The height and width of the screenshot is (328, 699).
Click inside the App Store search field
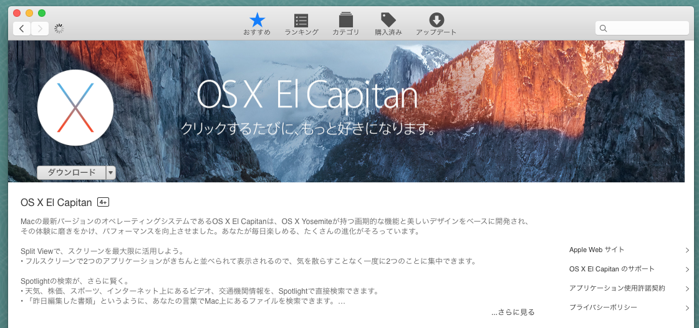tap(642, 28)
